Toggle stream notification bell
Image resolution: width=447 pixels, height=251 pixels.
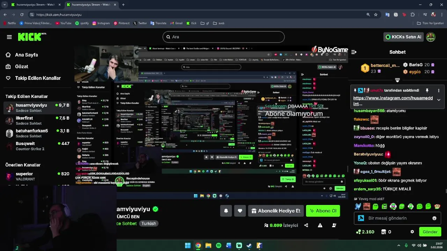(226, 211)
